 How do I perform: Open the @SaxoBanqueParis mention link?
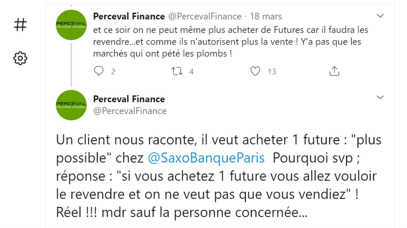pos(206,158)
